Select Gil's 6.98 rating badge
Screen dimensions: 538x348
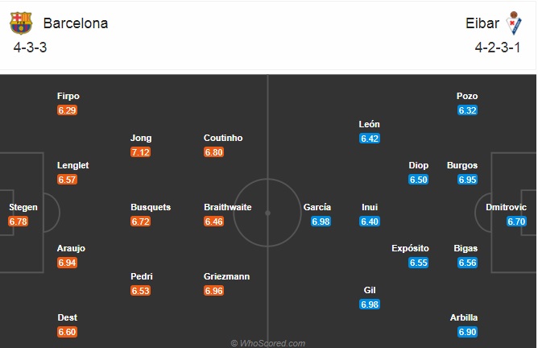point(370,304)
